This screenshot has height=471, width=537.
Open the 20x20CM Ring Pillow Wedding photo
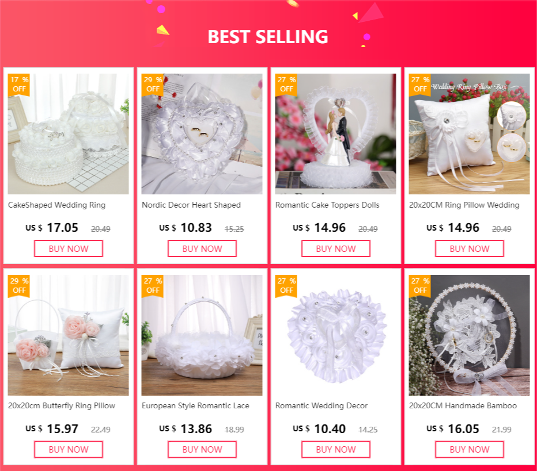click(x=469, y=133)
